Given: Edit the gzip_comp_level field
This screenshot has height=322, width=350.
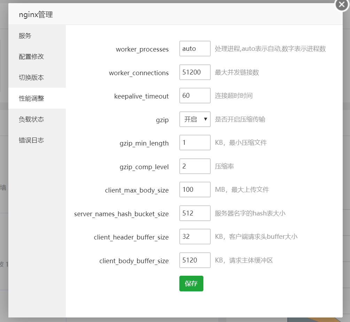Looking at the screenshot, I should pyautogui.click(x=195, y=166).
